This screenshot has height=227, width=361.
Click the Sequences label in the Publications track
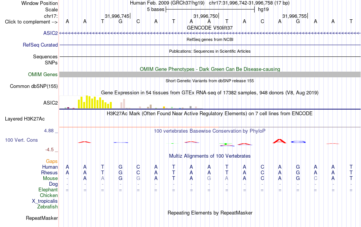click(45, 57)
